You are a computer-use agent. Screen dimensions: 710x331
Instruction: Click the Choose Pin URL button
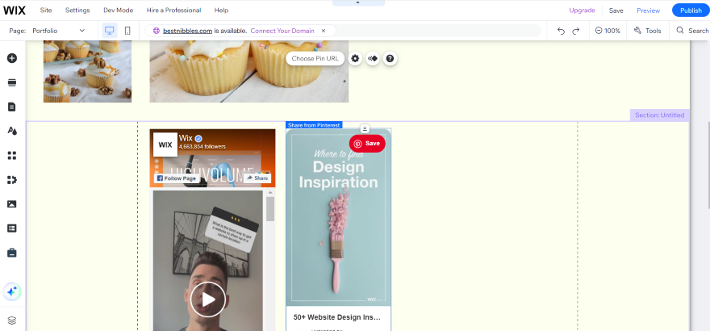pyautogui.click(x=315, y=58)
